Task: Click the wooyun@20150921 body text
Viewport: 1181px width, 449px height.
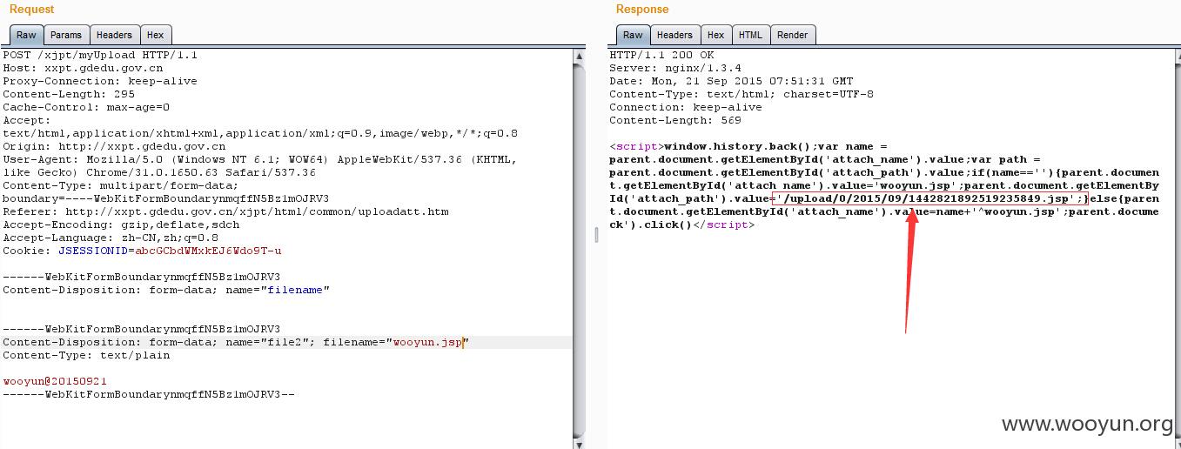Action: click(55, 381)
